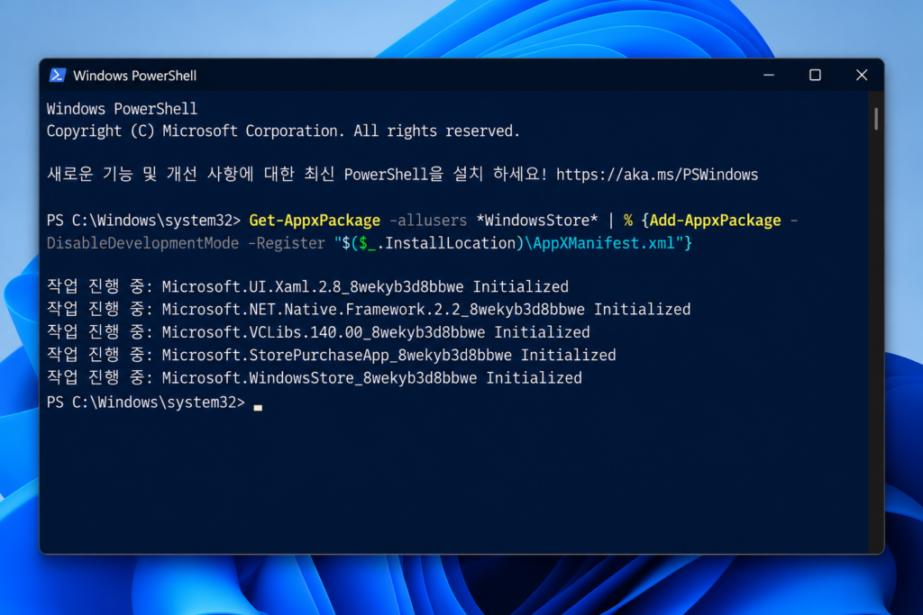Click the -Register parameter text
This screenshot has width=923, height=615.
pyautogui.click(x=286, y=243)
